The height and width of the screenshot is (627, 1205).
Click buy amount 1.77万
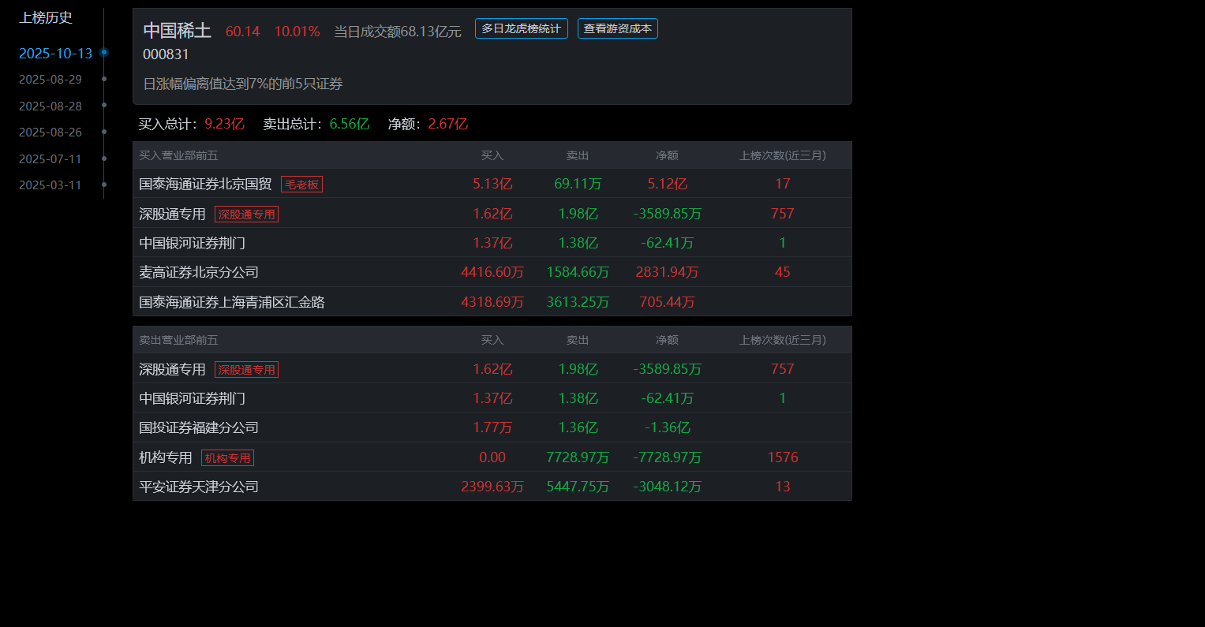pos(492,427)
